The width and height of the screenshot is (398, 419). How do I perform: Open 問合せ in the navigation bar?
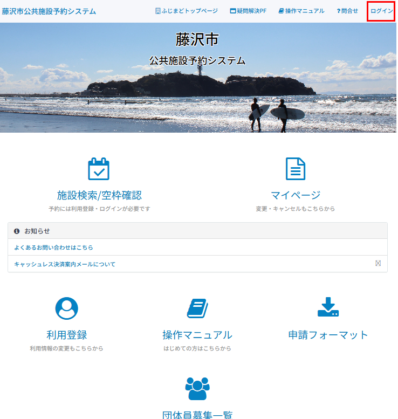347,11
